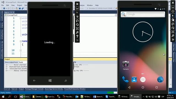Open the Cloud Explorer side panel
This screenshot has width=176, height=99.
(2, 34)
